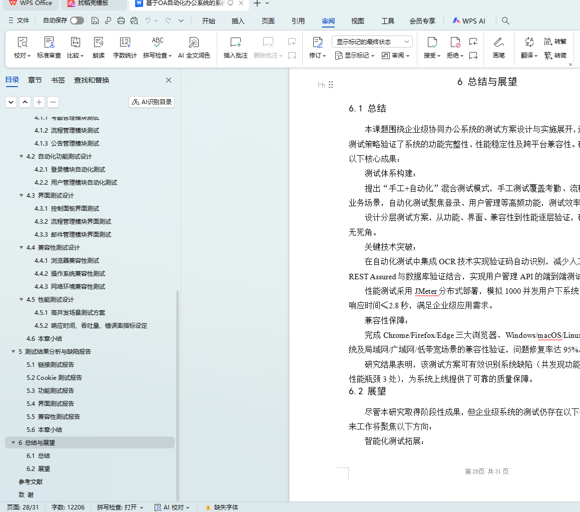Expand the 拼写检查 dropdown in ribbon
This screenshot has width=580, height=512.
(x=170, y=56)
